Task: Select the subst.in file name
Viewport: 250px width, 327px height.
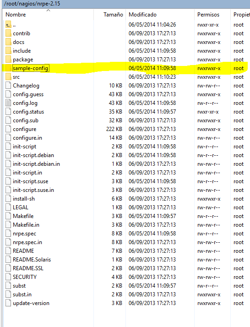Action: click(22, 294)
